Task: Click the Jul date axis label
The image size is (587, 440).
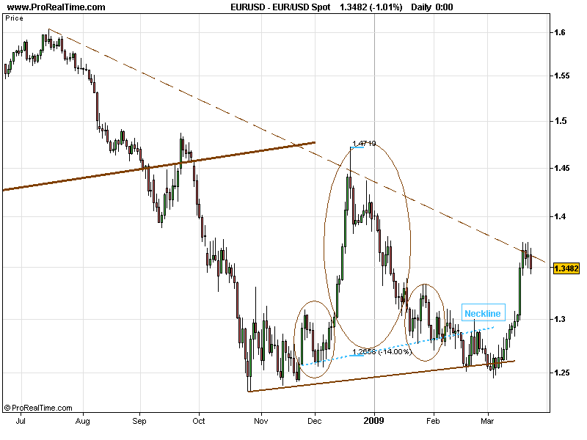Action: [x=21, y=421]
